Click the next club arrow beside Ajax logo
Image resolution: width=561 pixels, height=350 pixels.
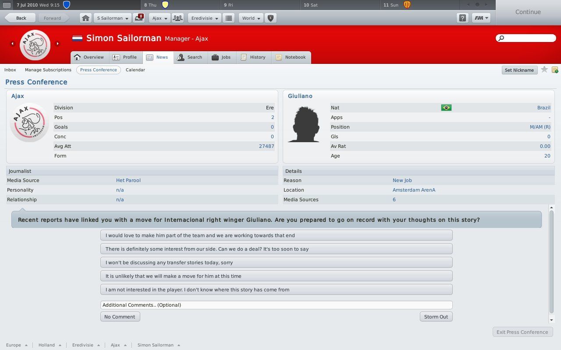(57, 43)
